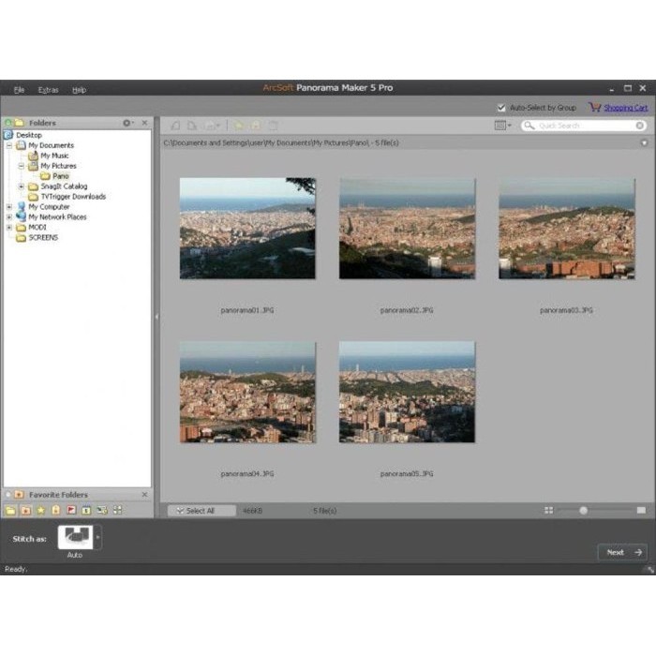The width and height of the screenshot is (656, 656).
Task: Select the panorama01.JPG thumbnail
Action: (x=247, y=229)
